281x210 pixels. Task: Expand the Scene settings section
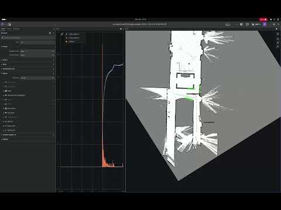pos(5,60)
